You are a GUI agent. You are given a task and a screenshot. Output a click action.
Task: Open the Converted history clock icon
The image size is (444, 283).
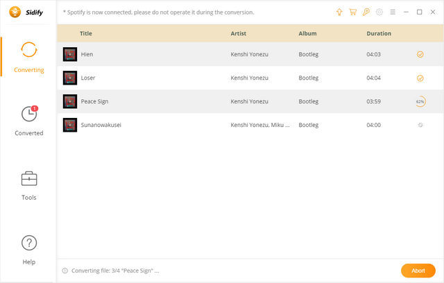[x=29, y=114]
